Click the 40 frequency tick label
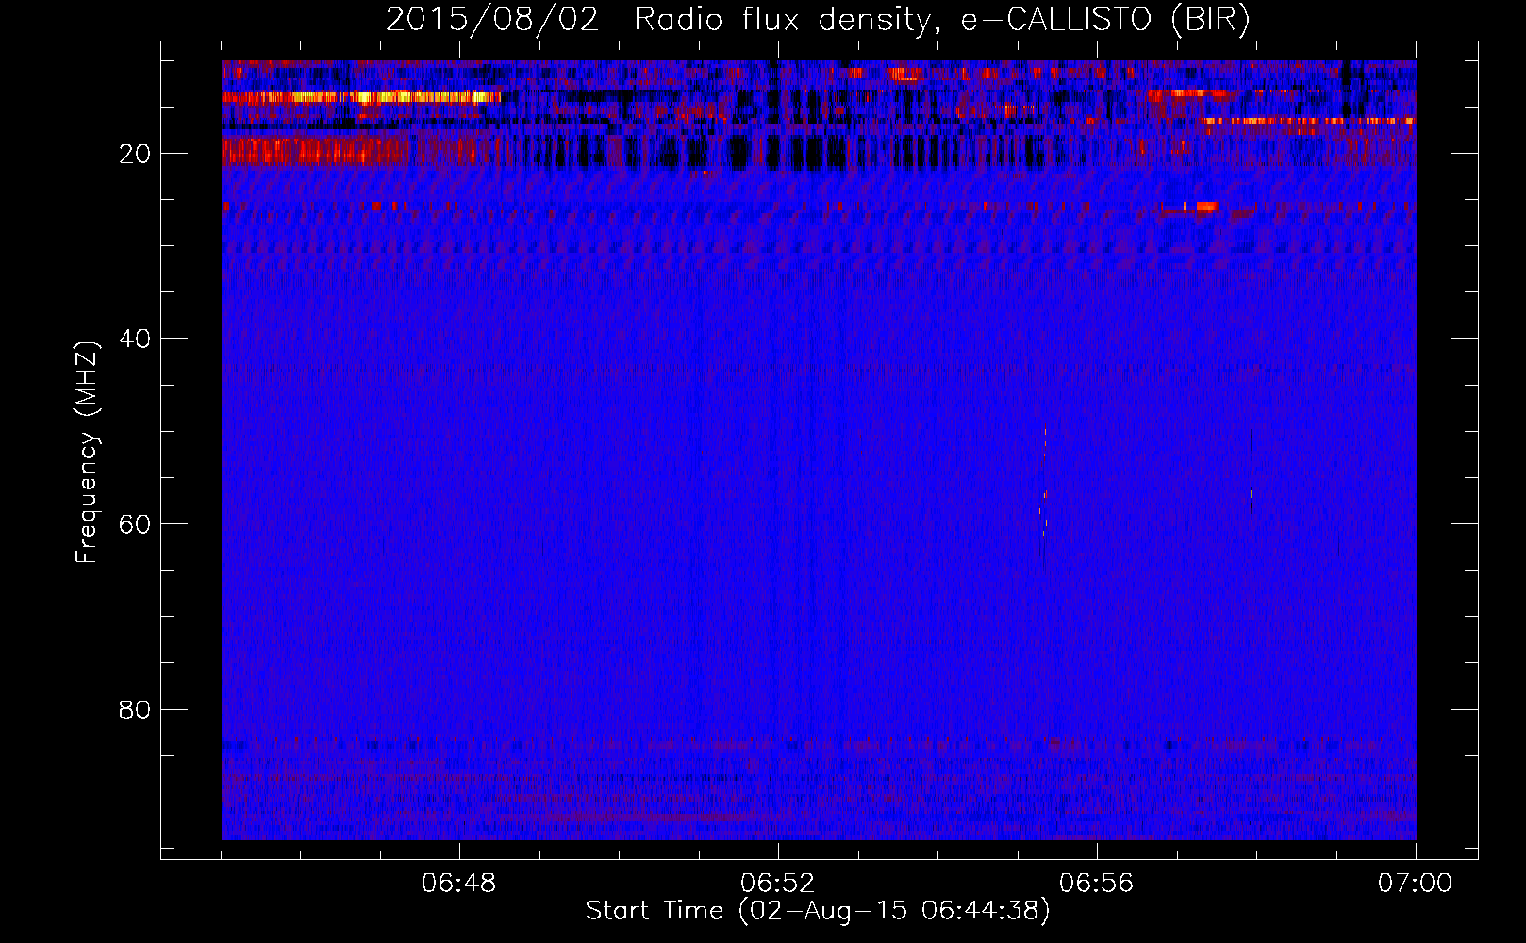Viewport: 1526px width, 943px height. point(135,339)
